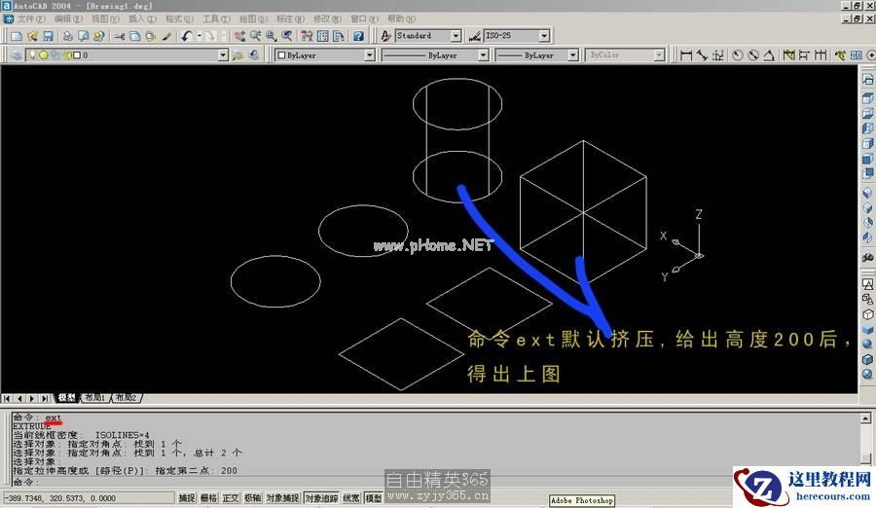Image resolution: width=876 pixels, height=508 pixels.
Task: Click the Zoom Window icon
Action: coord(271,36)
